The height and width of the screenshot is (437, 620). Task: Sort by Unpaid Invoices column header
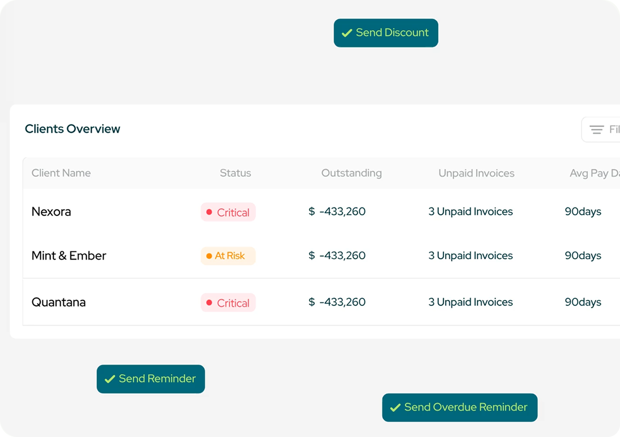(x=476, y=173)
